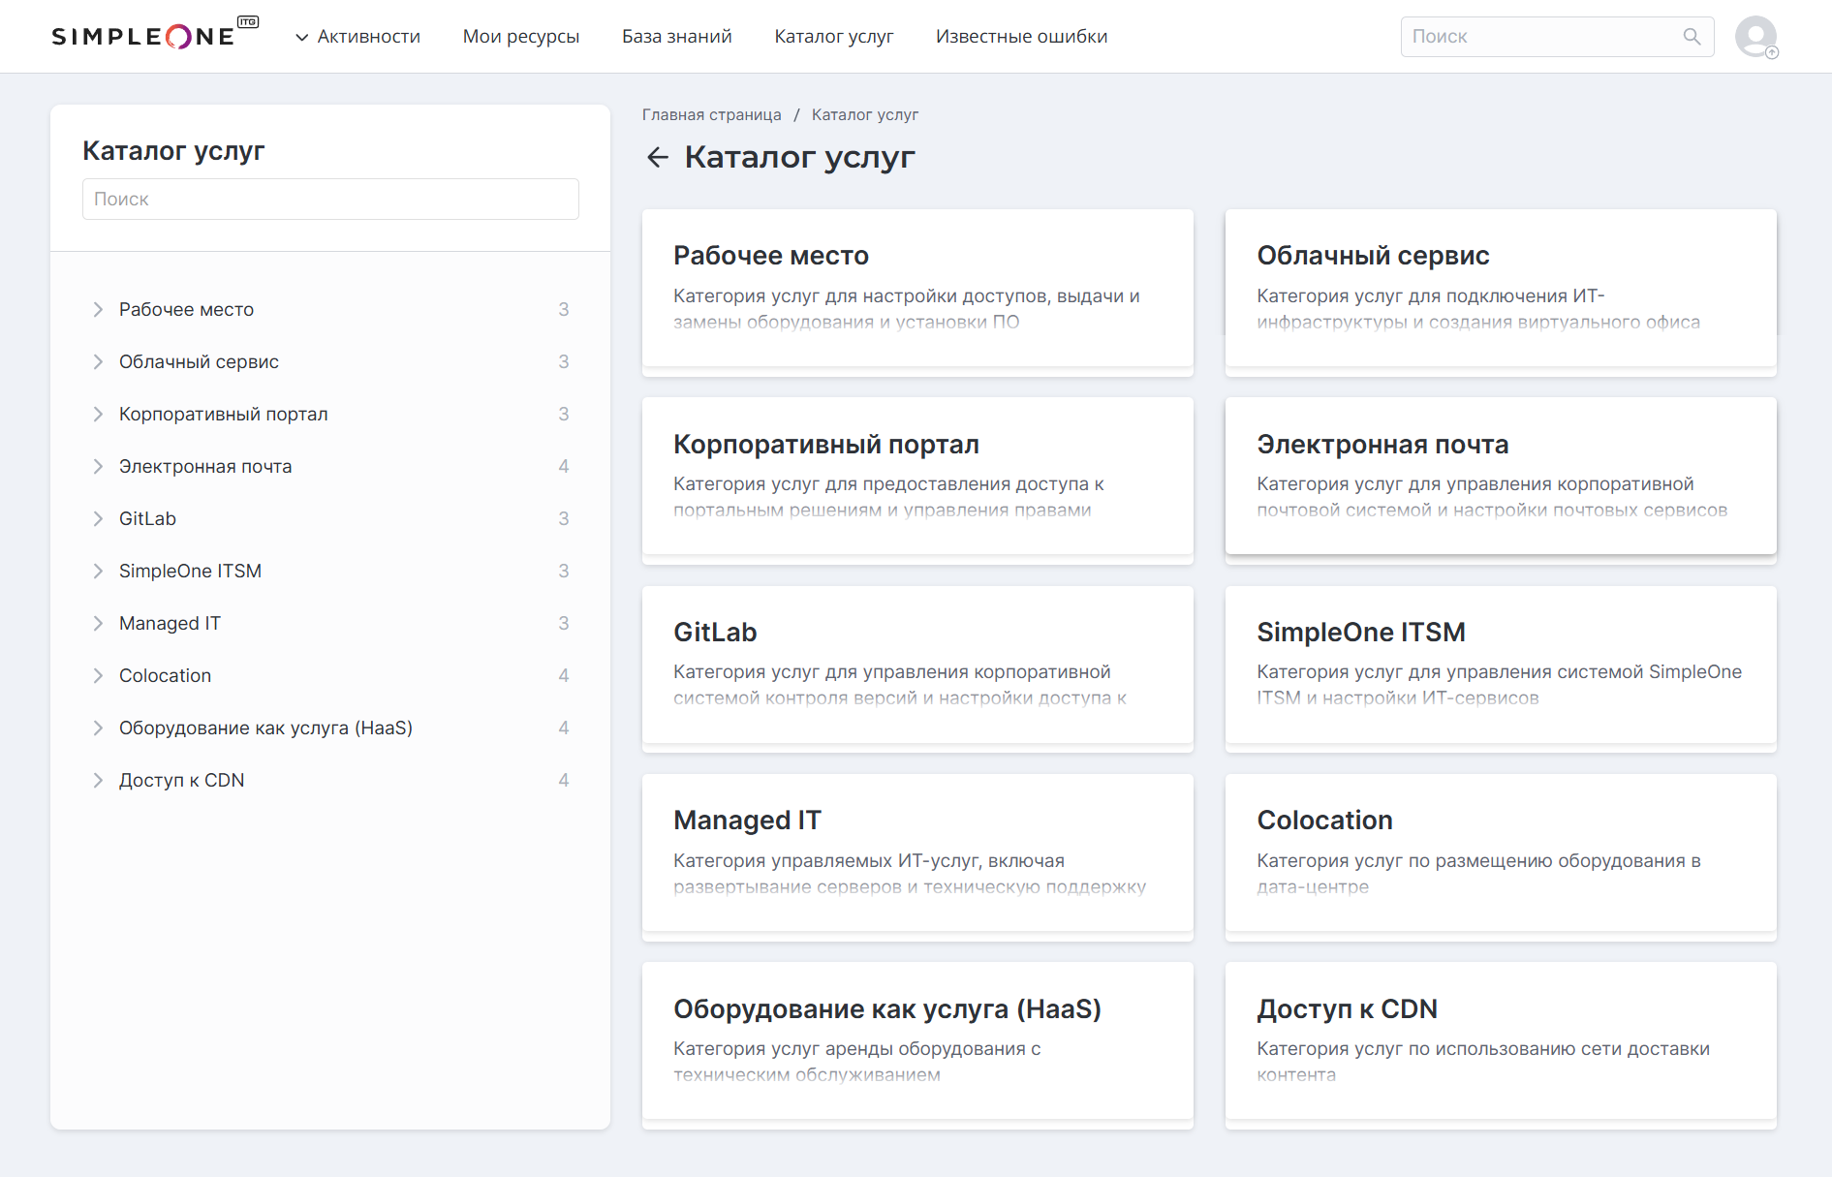1832x1177 pixels.
Task: Expand Корпоративный портал tree chevron
Action: (98, 414)
